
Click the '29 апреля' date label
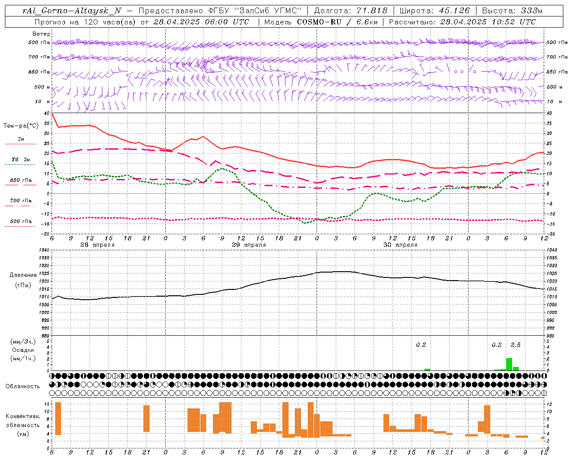pyautogui.click(x=248, y=245)
